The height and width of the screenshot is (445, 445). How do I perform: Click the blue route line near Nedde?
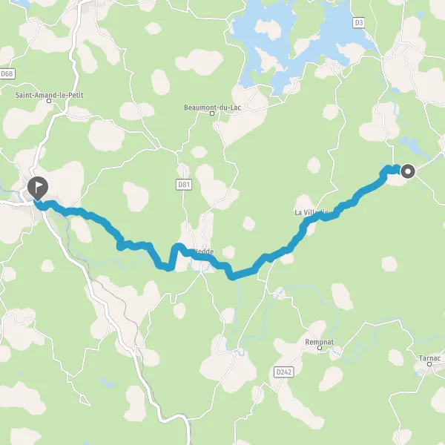[199, 257]
